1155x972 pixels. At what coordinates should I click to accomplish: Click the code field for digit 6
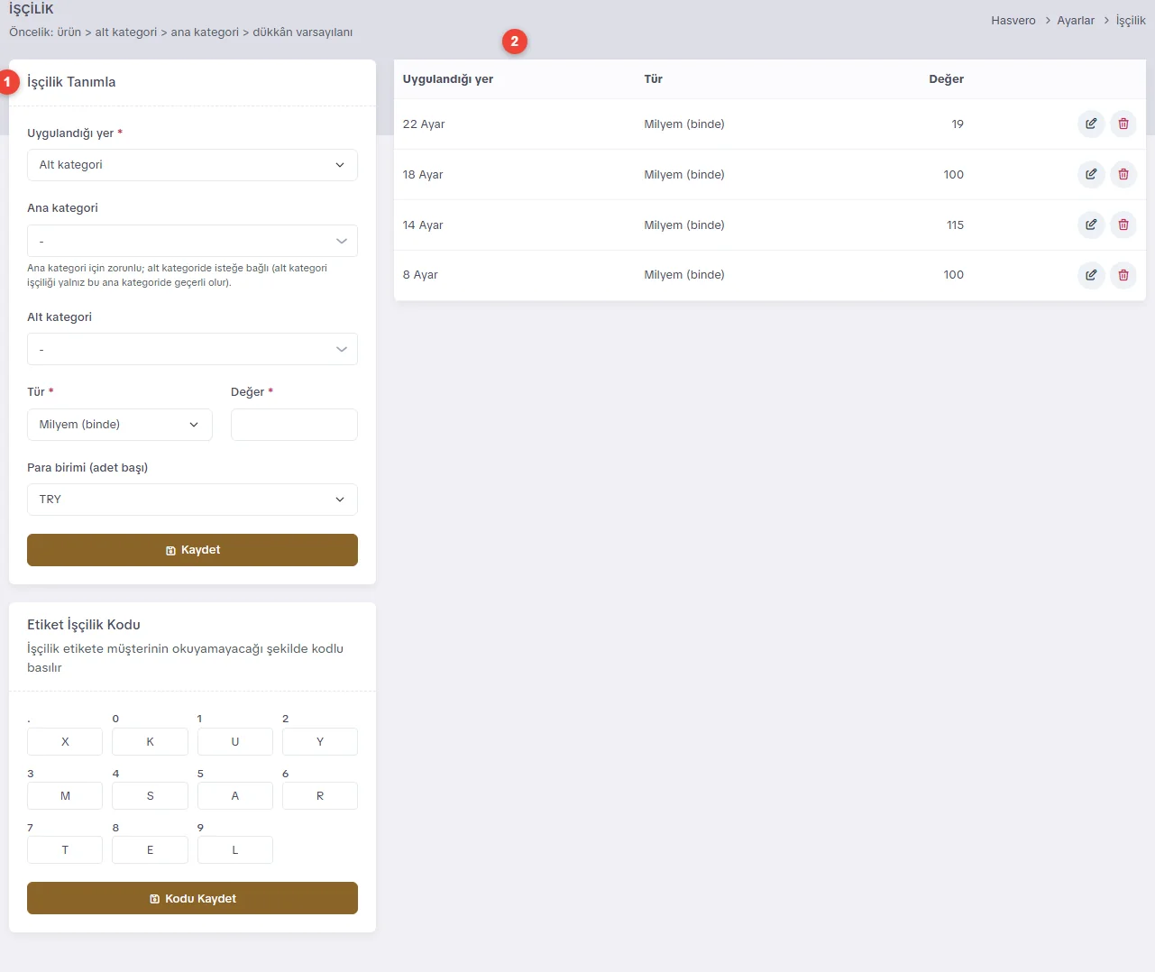coord(320,796)
